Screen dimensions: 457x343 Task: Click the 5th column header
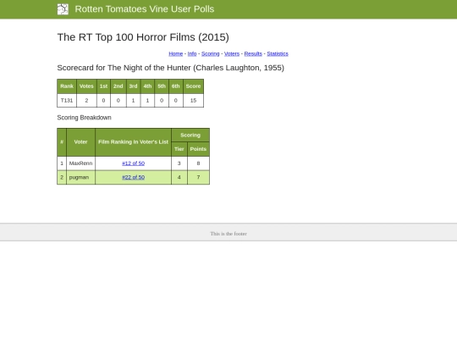tap(162, 86)
